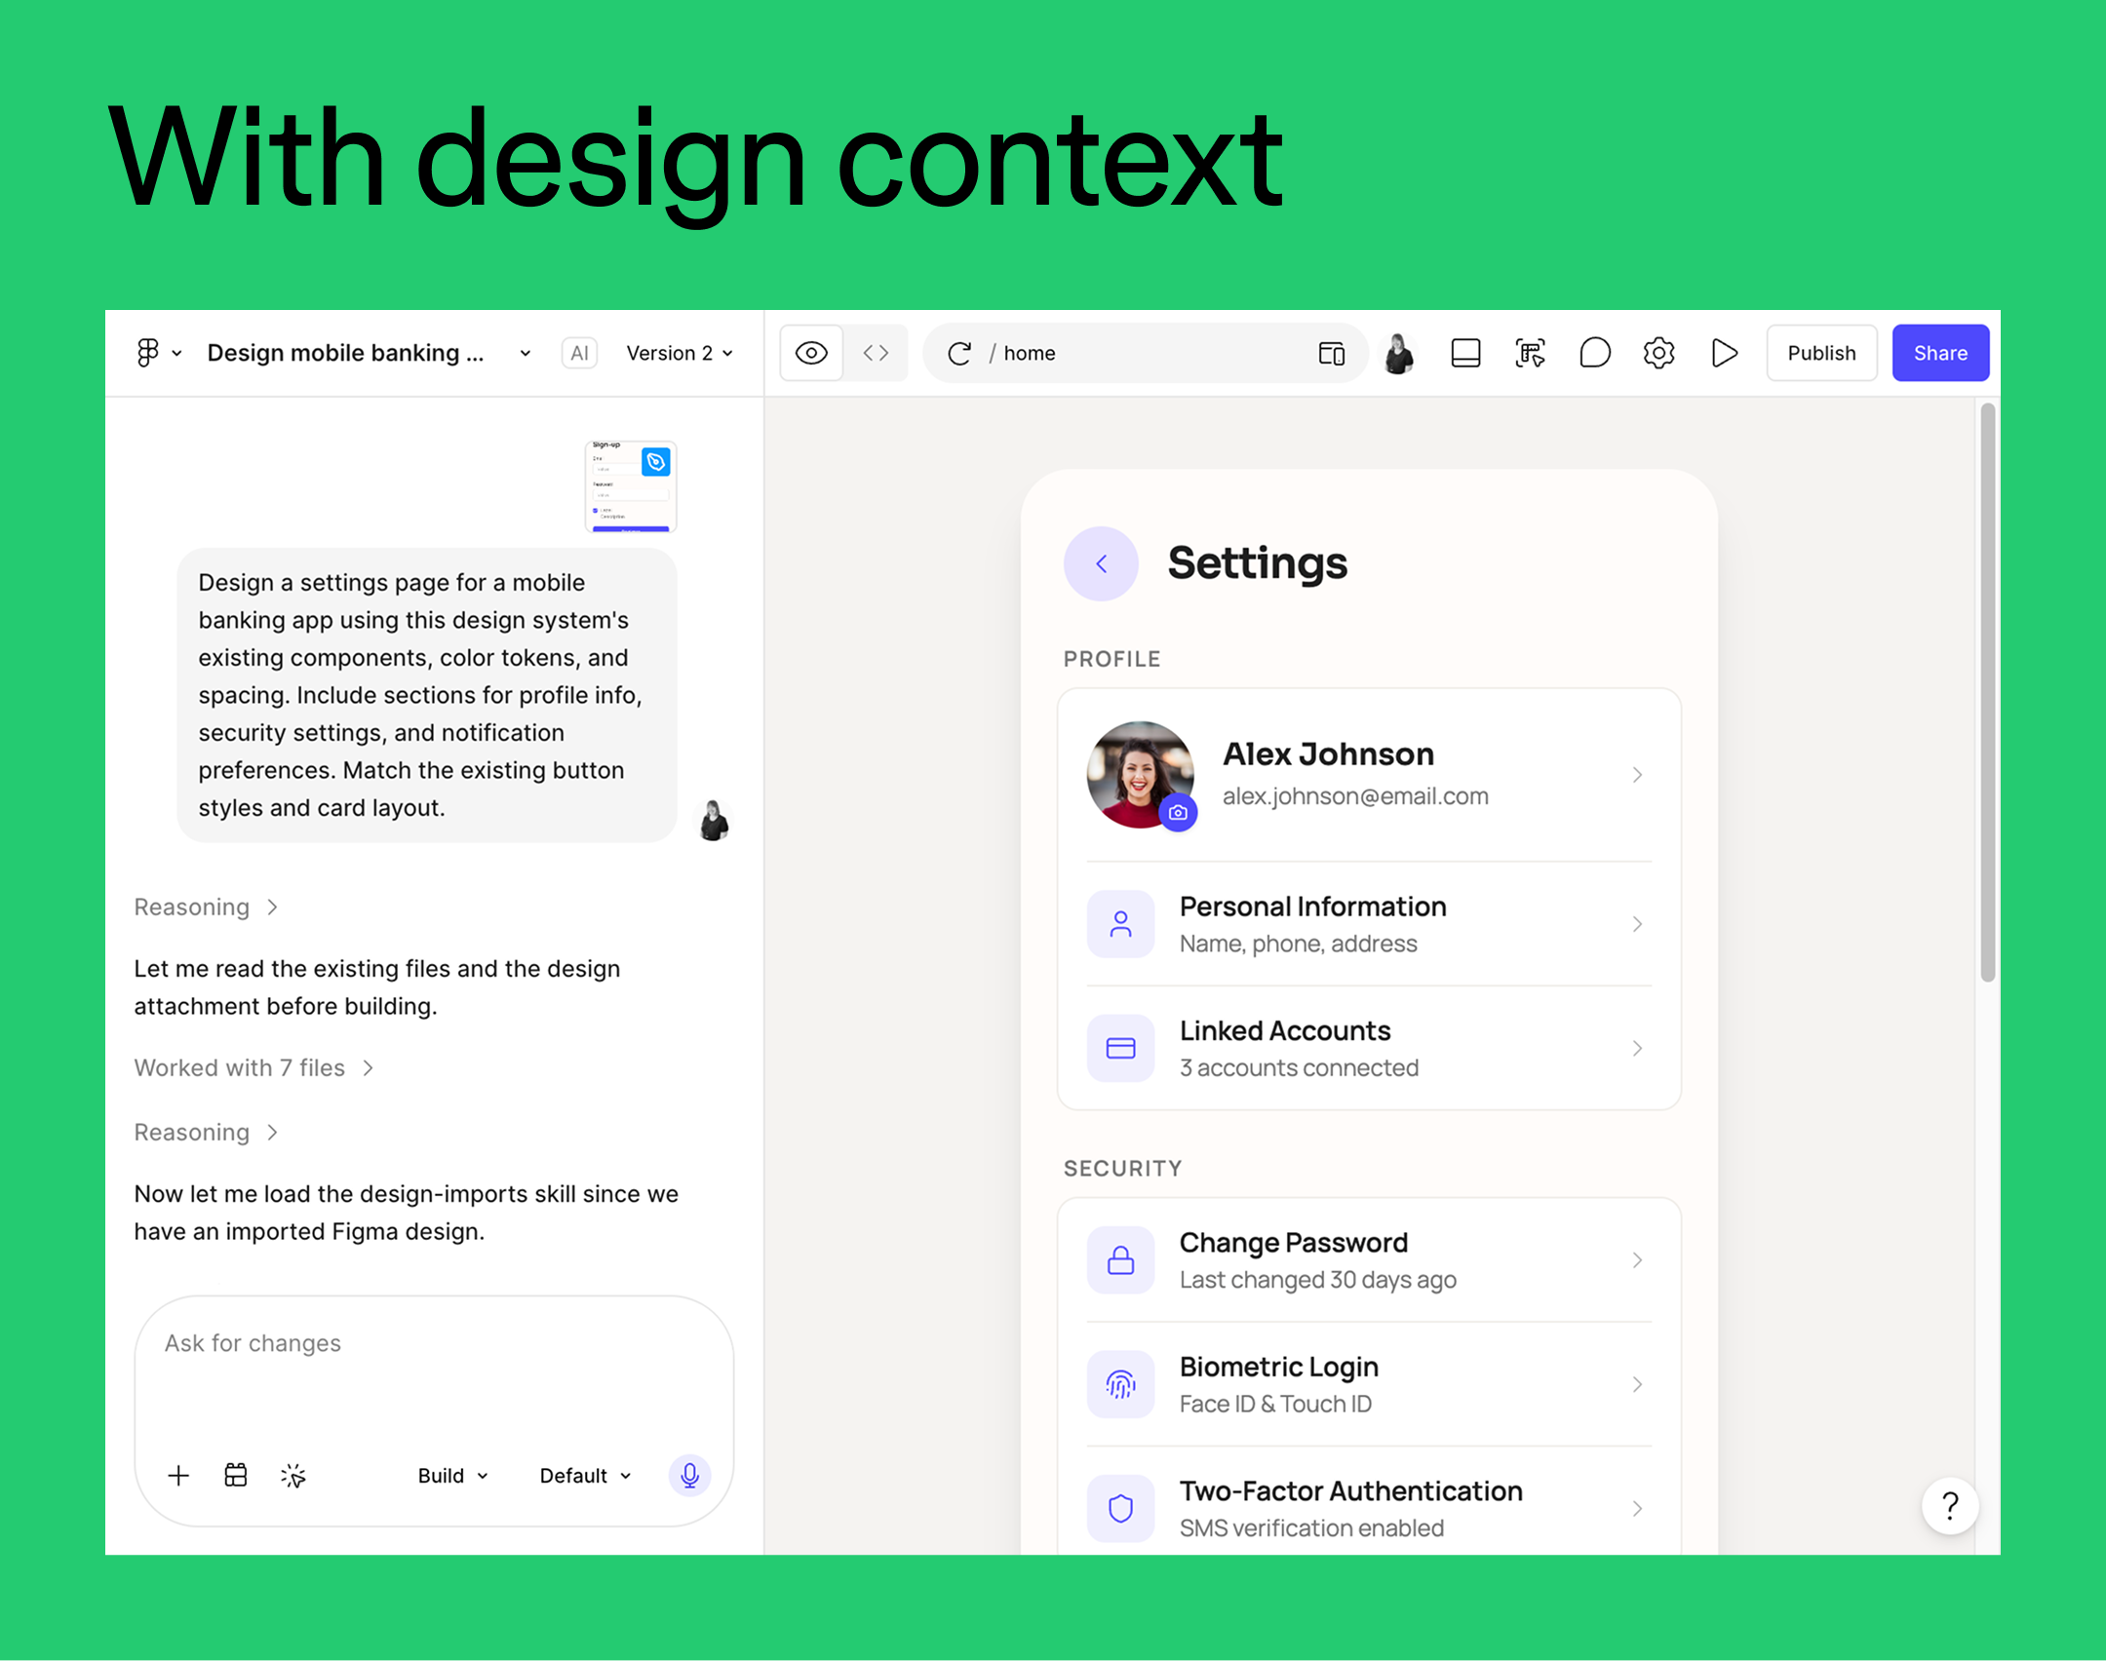The image size is (2106, 1661).
Task: Click the 'Last changed 30 days ago' text
Action: coord(1317,1280)
